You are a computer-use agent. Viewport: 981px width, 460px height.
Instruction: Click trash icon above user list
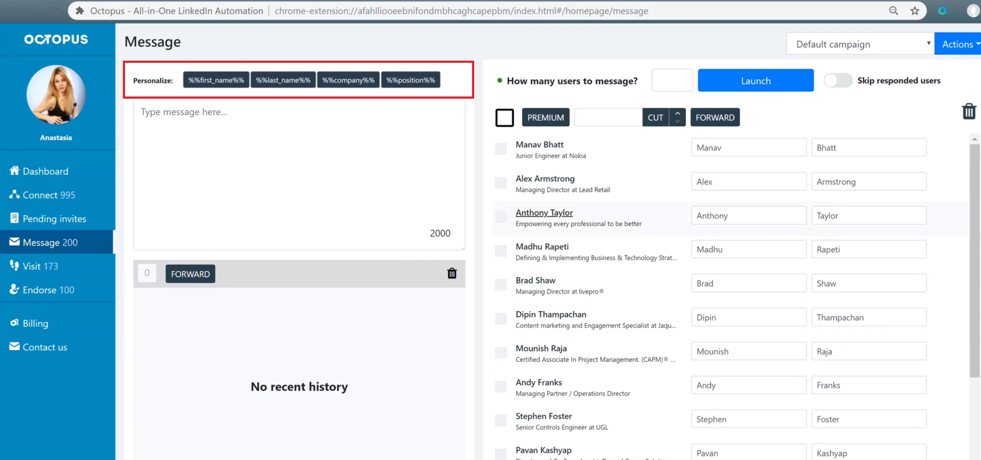(x=969, y=111)
